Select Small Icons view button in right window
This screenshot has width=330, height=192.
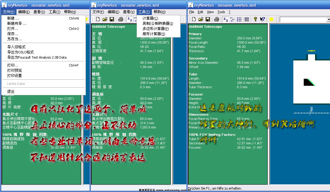tap(233, 19)
